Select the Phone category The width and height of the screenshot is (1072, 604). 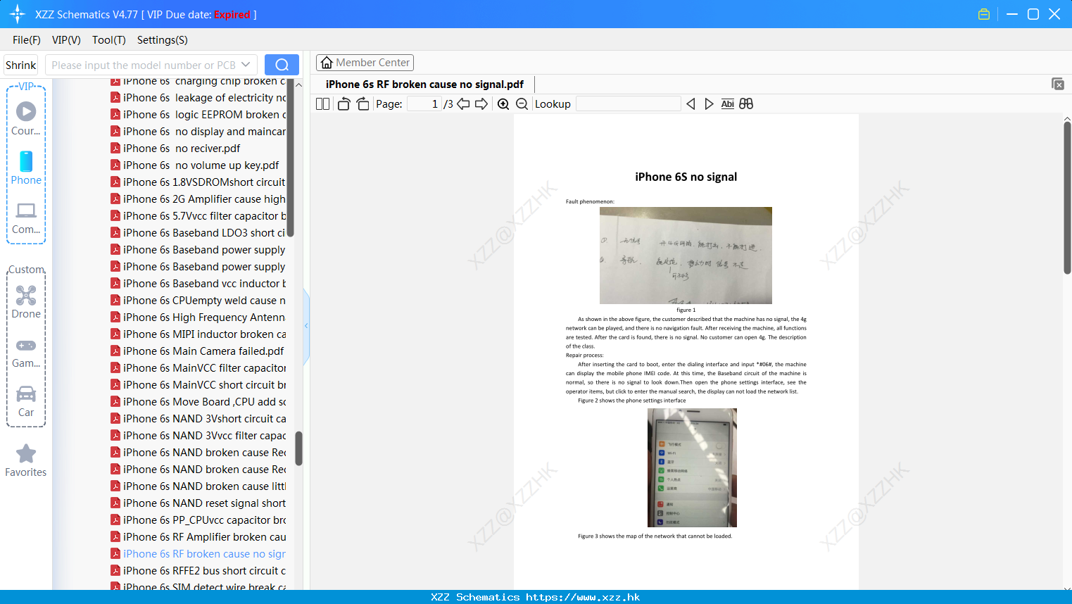click(26, 168)
